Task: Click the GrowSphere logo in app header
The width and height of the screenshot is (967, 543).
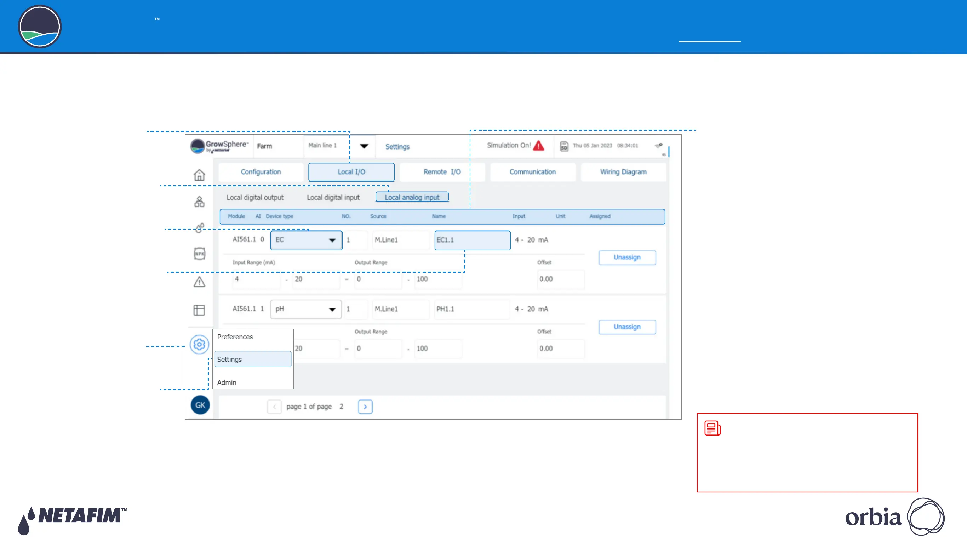Action: click(x=219, y=146)
